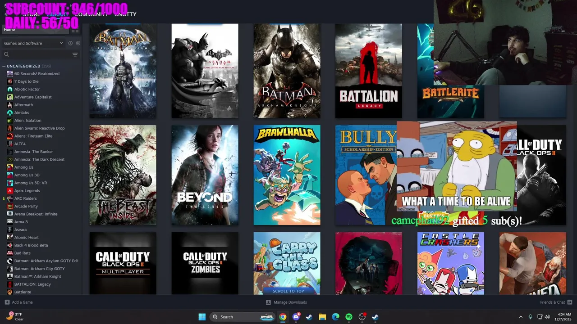Open Friends & Chat
This screenshot has height=324, width=577.
[x=556, y=302]
